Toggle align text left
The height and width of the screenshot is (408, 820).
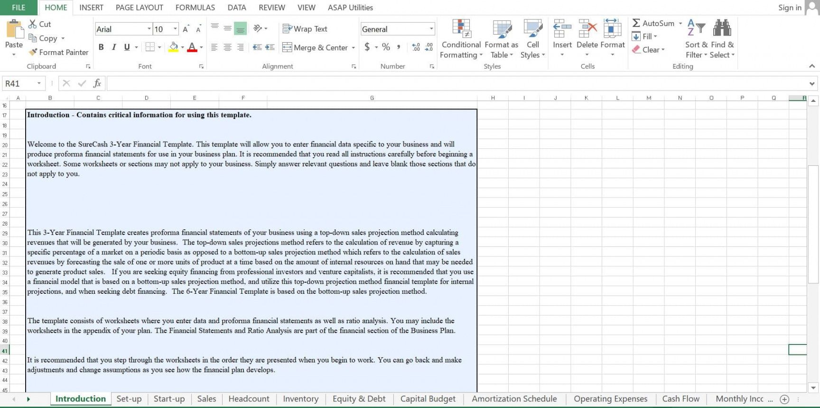214,47
